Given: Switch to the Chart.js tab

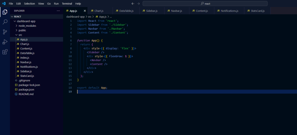Looking at the screenshot, I should (100, 11).
